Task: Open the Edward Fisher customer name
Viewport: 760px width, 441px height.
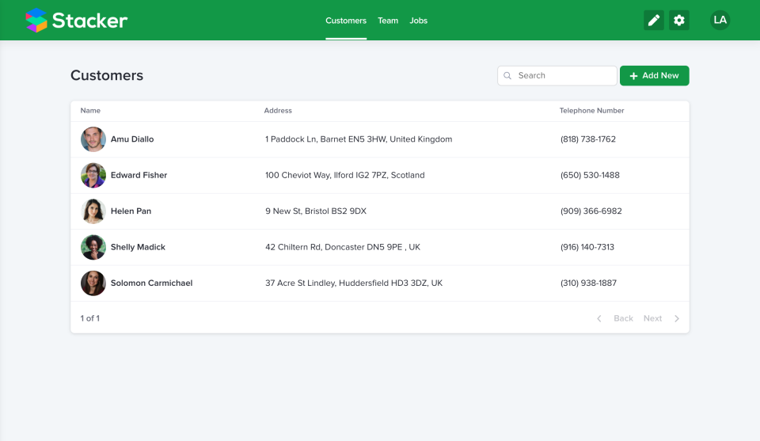Action: coord(139,175)
